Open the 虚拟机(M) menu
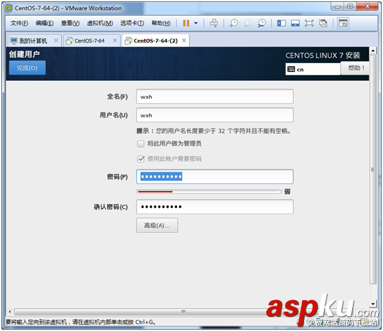Viewport: 383px width, 331px height. 100,23
